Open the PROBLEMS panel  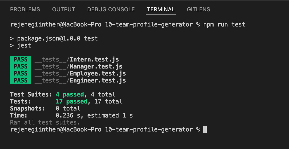[x=25, y=9]
